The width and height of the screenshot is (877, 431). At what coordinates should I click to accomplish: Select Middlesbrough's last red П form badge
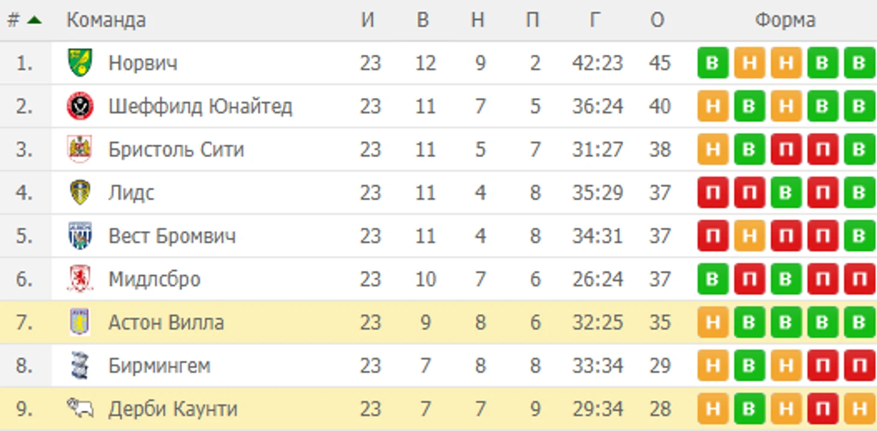tap(859, 279)
